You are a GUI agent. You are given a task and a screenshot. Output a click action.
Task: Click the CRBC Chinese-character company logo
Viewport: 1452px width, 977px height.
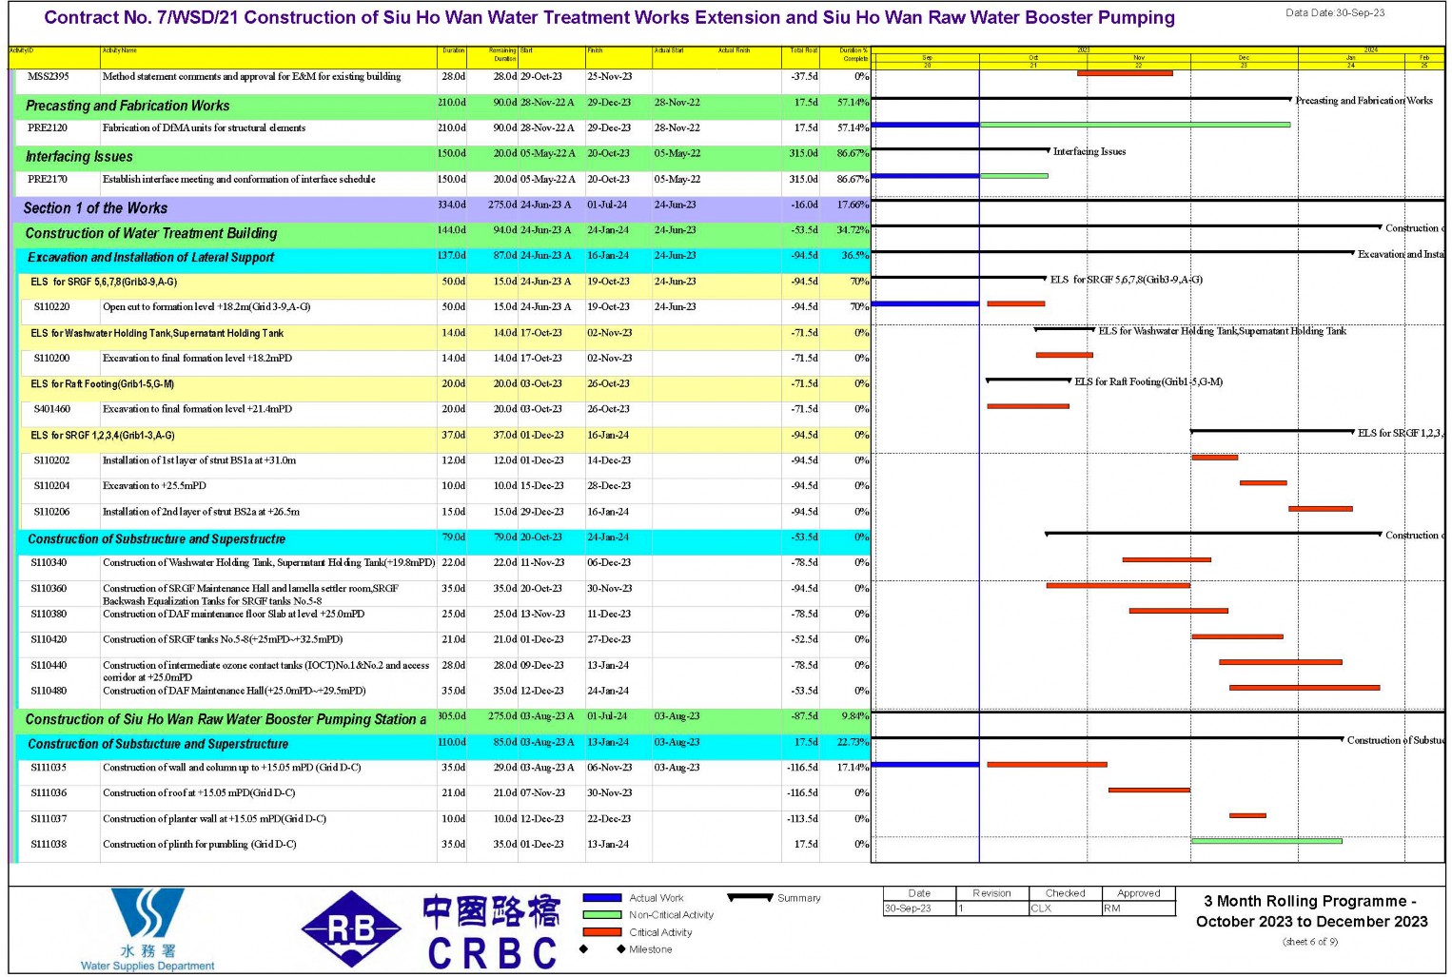[x=492, y=932]
